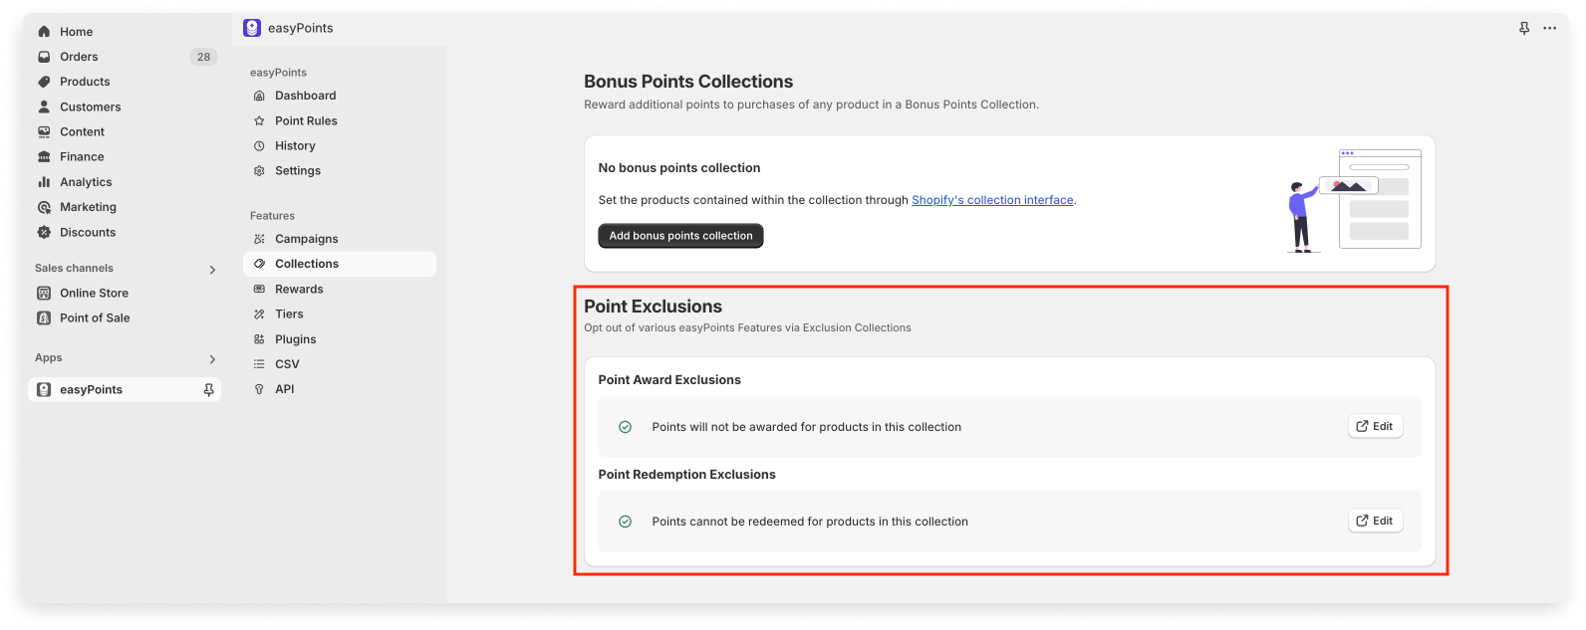This screenshot has width=1586, height=630.
Task: Click the Orders count badge showing 28
Action: click(203, 57)
